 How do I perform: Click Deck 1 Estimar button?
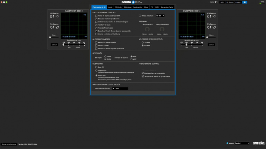click(x=54, y=45)
